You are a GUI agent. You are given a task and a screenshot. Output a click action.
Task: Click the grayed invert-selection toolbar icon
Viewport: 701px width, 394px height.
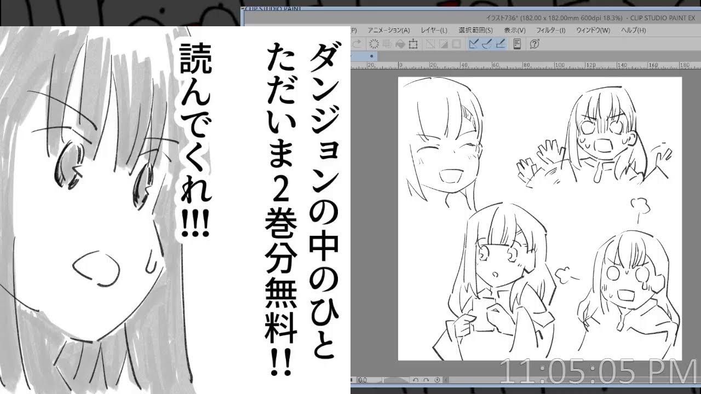click(x=430, y=44)
